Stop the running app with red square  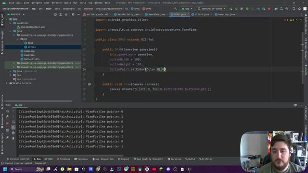click(x=269, y=9)
